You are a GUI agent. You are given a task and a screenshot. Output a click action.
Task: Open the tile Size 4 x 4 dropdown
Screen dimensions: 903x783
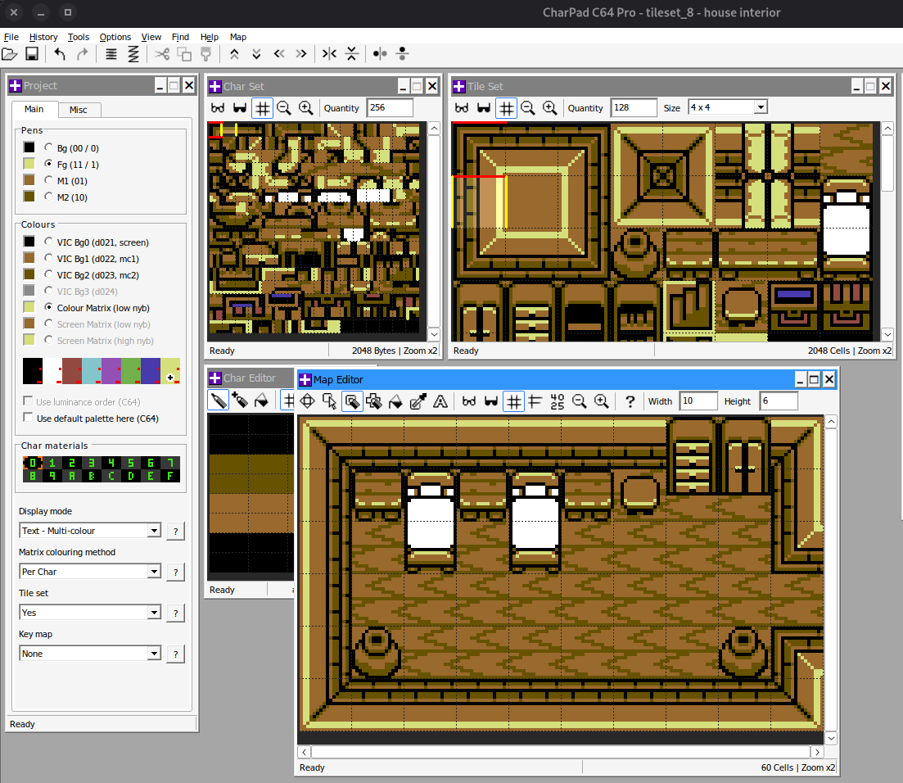coord(761,107)
